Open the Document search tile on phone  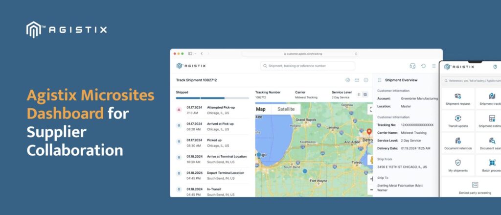pos(489,143)
